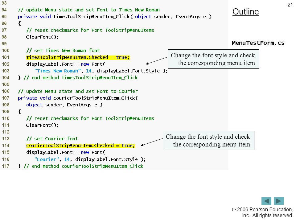Select the MenuTestForm.cs file name
The image size is (296, 222).
pyautogui.click(x=258, y=43)
